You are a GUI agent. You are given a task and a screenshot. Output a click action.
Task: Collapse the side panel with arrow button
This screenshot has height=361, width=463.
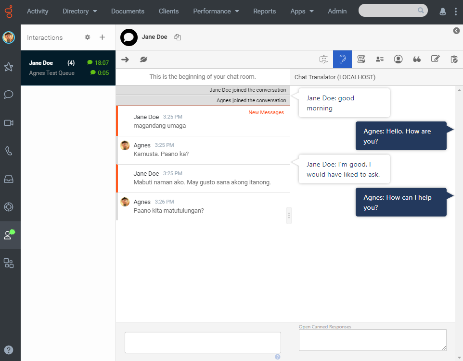pos(456,31)
